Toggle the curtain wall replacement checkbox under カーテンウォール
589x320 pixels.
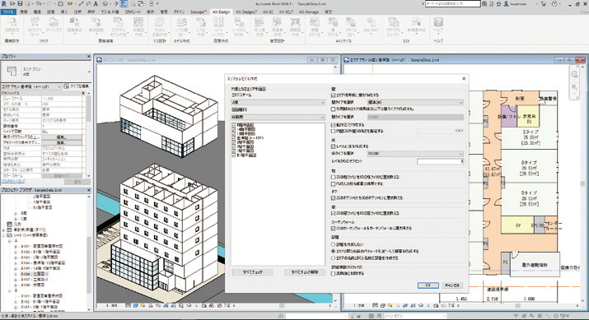click(x=333, y=228)
